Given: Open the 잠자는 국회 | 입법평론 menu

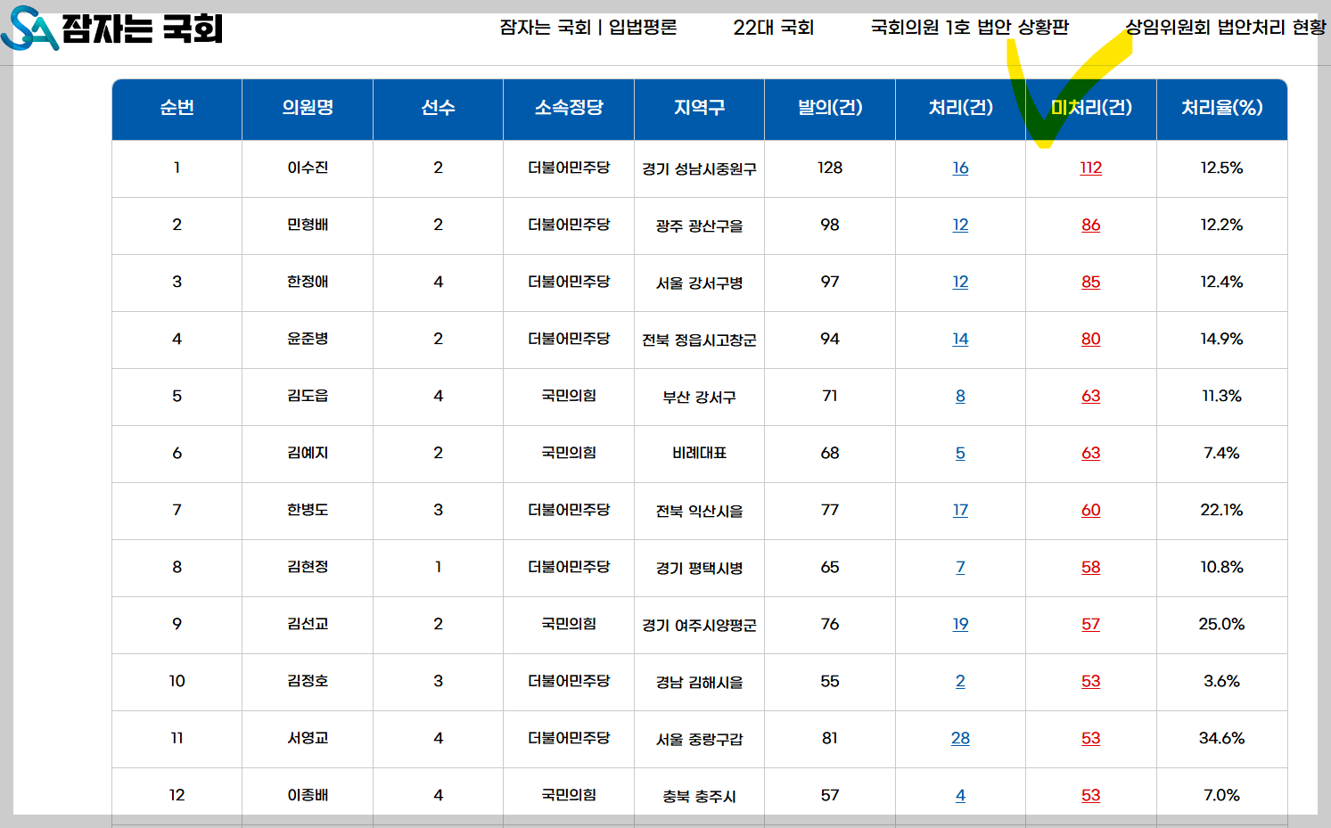Looking at the screenshot, I should pyautogui.click(x=588, y=28).
